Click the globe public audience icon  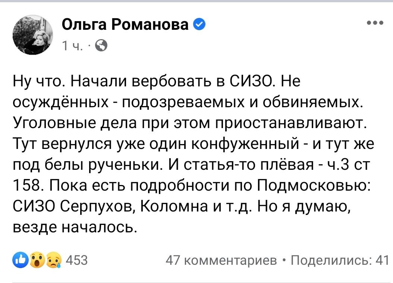click(x=101, y=46)
